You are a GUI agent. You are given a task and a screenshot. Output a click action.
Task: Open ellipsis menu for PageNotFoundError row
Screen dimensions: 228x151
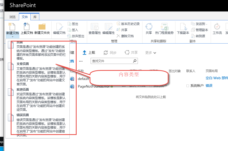click(124, 87)
